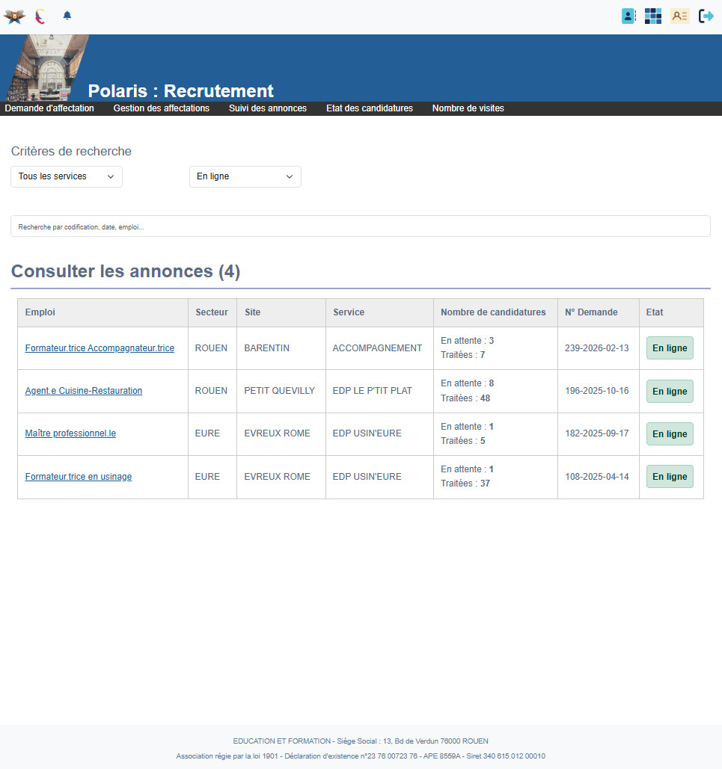Go to 'Suivi des annonces' menu
Image resolution: width=722 pixels, height=769 pixels.
[268, 108]
